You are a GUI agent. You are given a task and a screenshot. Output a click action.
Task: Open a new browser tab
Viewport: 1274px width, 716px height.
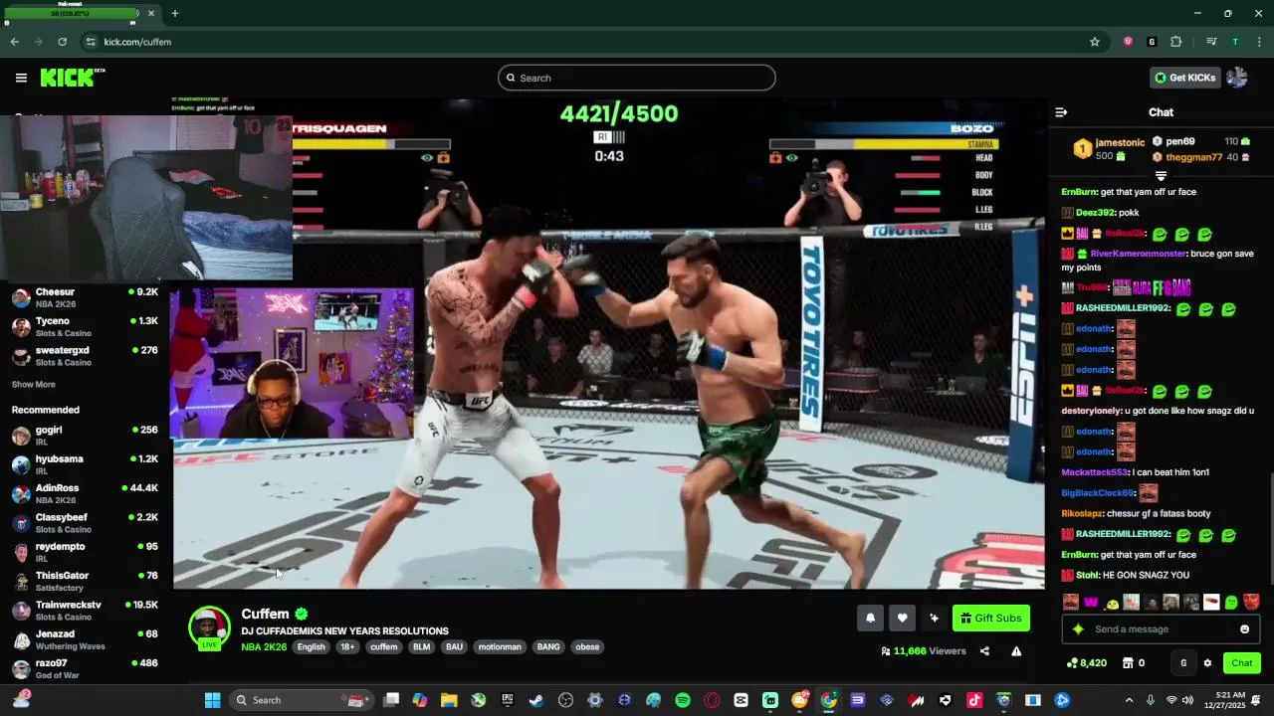pos(174,13)
